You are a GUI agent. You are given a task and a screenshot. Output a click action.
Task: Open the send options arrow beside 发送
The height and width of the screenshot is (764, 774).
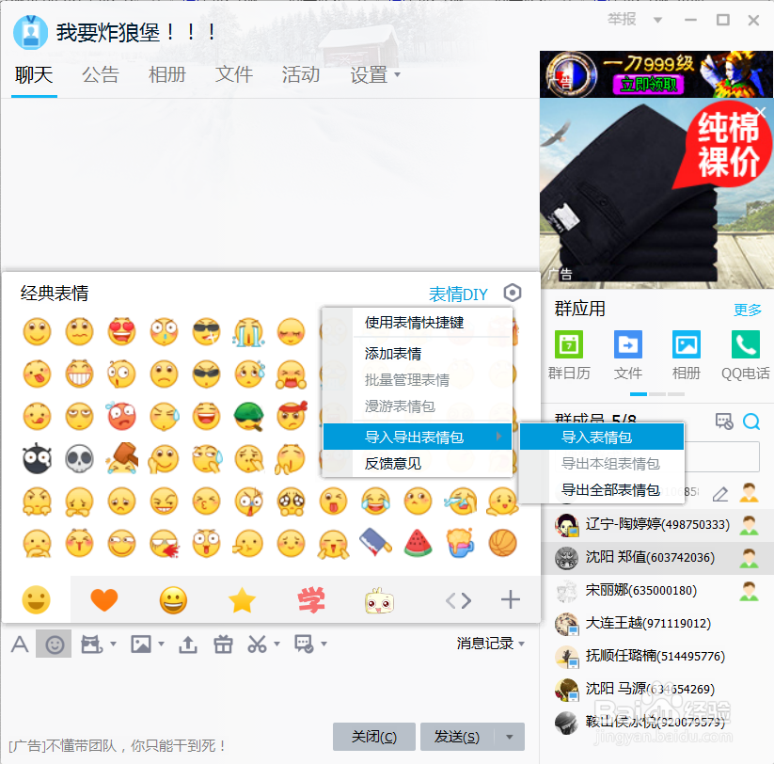point(510,737)
